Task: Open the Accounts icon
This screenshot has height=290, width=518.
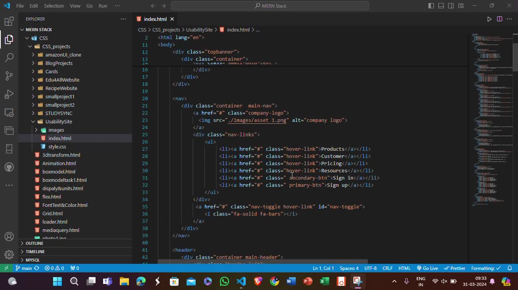Action: click(9, 236)
